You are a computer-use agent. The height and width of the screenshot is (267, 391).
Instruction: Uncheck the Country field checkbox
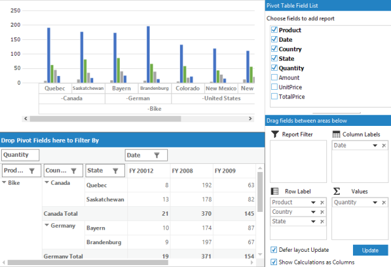(274, 49)
